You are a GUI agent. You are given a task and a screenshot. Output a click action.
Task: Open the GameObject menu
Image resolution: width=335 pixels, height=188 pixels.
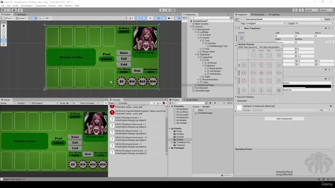pyautogui.click(x=27, y=6)
